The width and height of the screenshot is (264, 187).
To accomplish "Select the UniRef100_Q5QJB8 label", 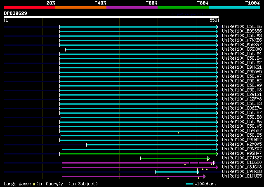I will point(242,117).
